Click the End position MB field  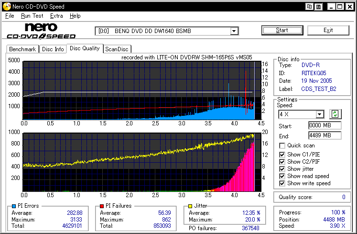[325, 135]
